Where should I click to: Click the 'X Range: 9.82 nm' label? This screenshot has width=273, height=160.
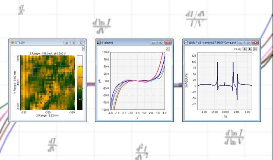[47, 115]
